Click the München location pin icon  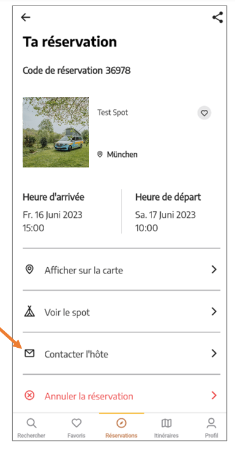point(100,155)
